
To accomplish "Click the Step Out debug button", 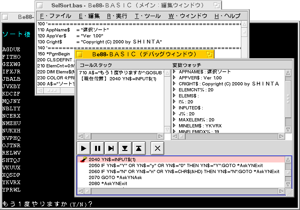I will click(x=139, y=148).
